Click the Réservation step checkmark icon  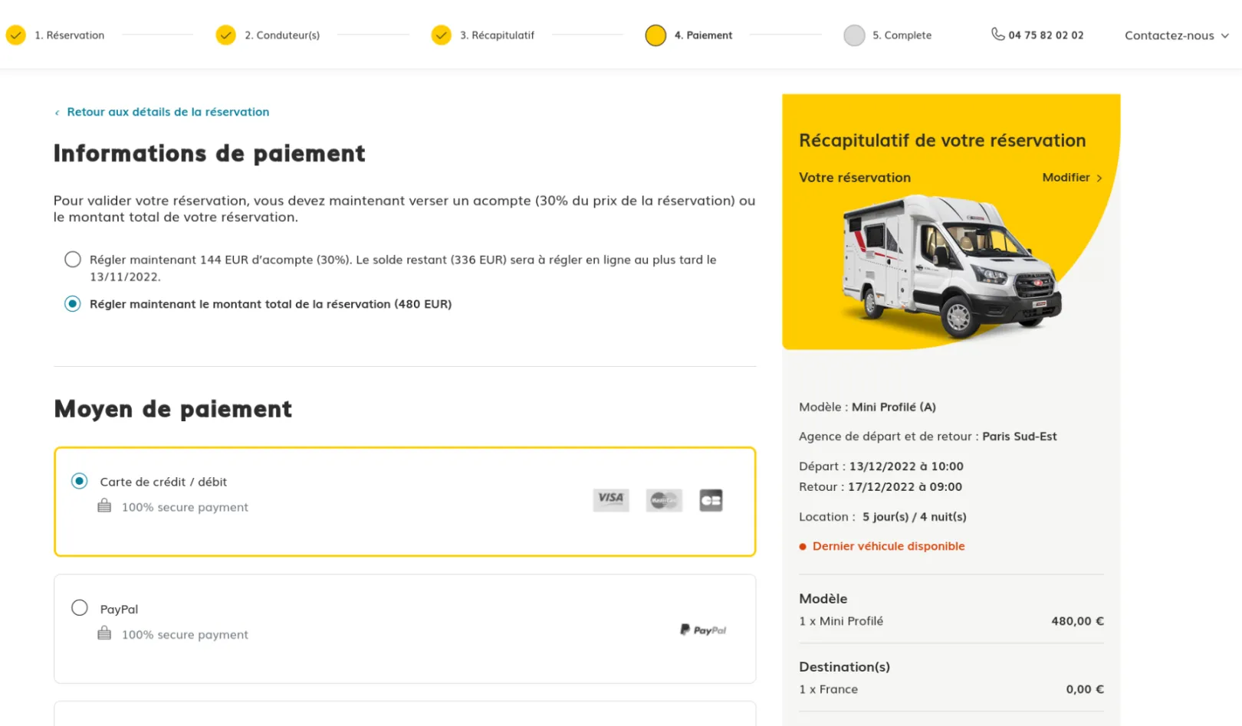15,35
